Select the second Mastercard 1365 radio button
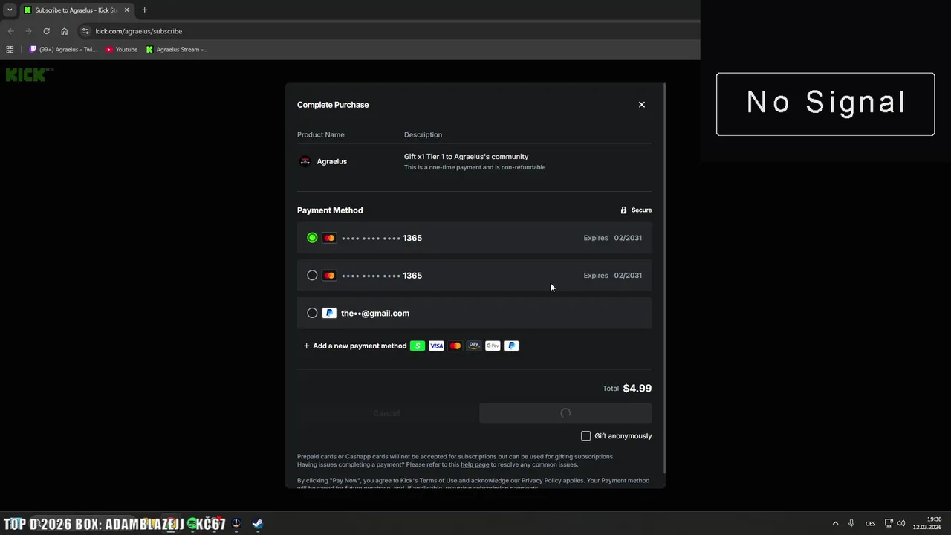Screen dimensions: 951x535 point(312,276)
